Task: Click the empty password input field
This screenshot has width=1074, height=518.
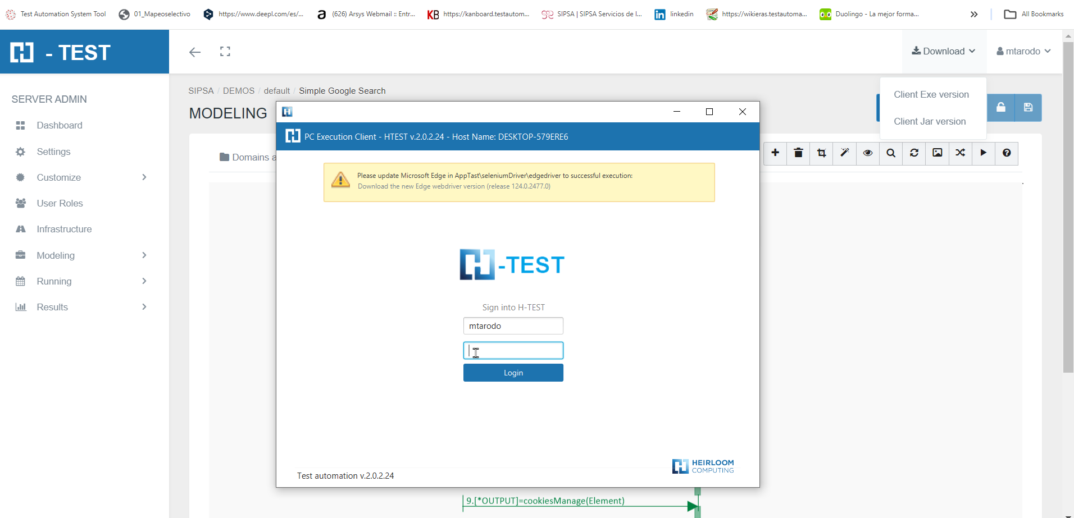Action: click(513, 350)
